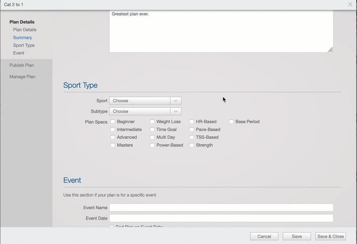This screenshot has width=357, height=244.
Task: Check the Pace-Based option
Action: tap(192, 130)
